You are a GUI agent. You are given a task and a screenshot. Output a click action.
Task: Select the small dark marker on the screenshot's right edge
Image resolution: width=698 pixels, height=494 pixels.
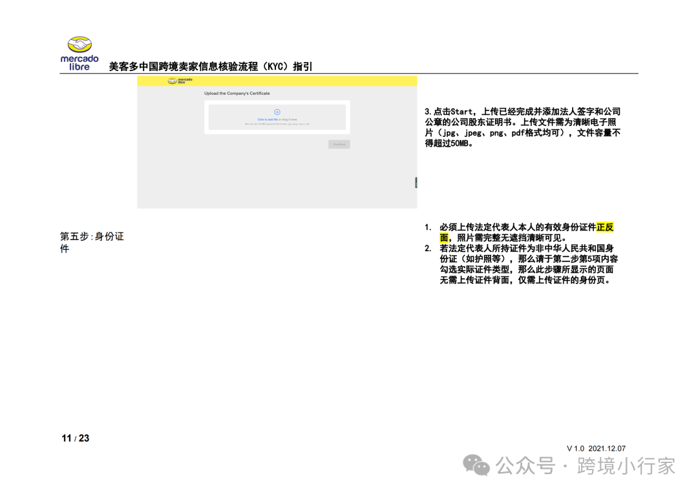pyautogui.click(x=416, y=181)
